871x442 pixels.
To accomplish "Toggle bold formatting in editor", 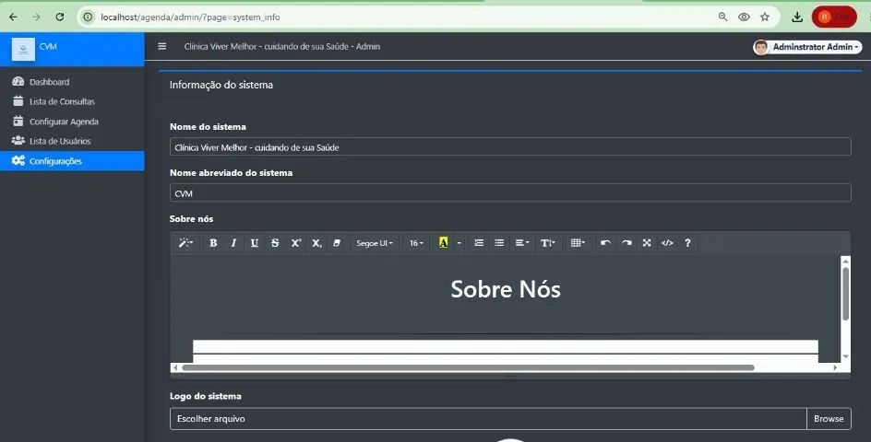I will click(213, 243).
